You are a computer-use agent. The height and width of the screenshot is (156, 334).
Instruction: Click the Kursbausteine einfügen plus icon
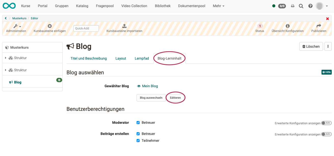[x=49, y=26]
